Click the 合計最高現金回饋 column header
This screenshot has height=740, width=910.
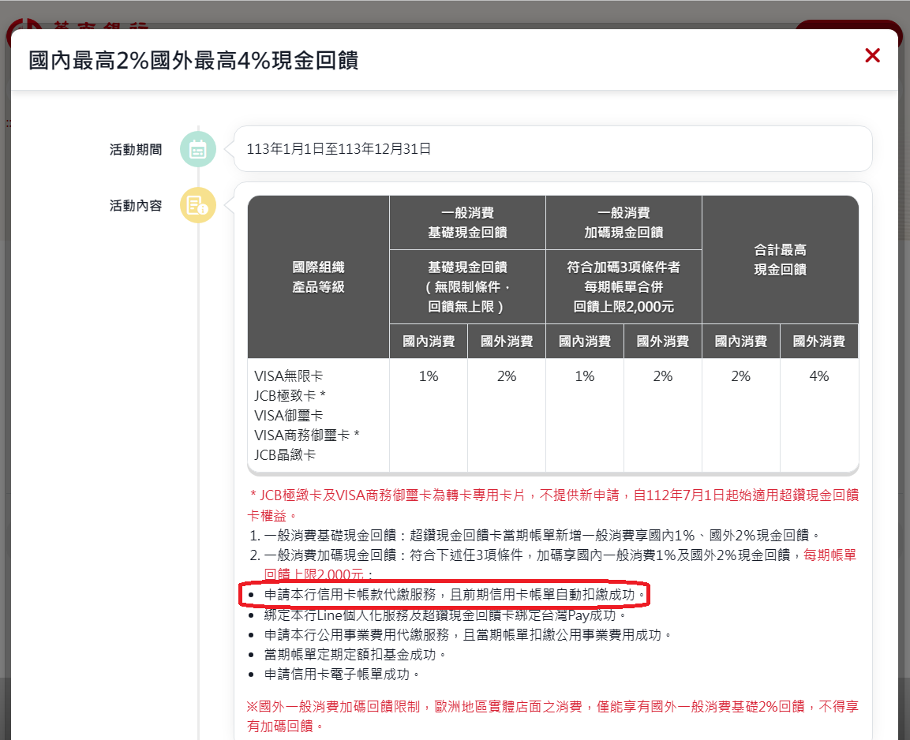pyautogui.click(x=780, y=260)
